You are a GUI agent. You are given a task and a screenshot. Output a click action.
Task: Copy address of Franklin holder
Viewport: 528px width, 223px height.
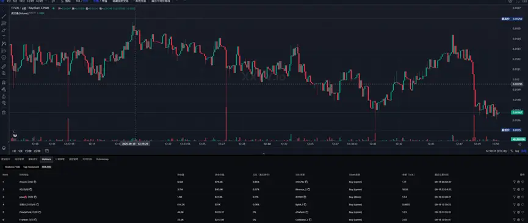(35, 220)
